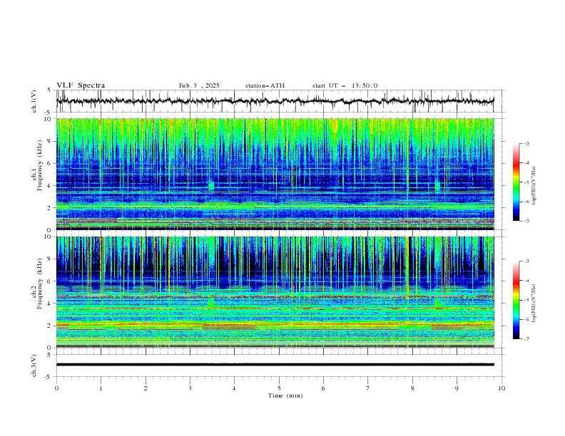This screenshot has height=436, width=565.
Task: Click the "4" minute tick on the time axis
Action: [234, 388]
